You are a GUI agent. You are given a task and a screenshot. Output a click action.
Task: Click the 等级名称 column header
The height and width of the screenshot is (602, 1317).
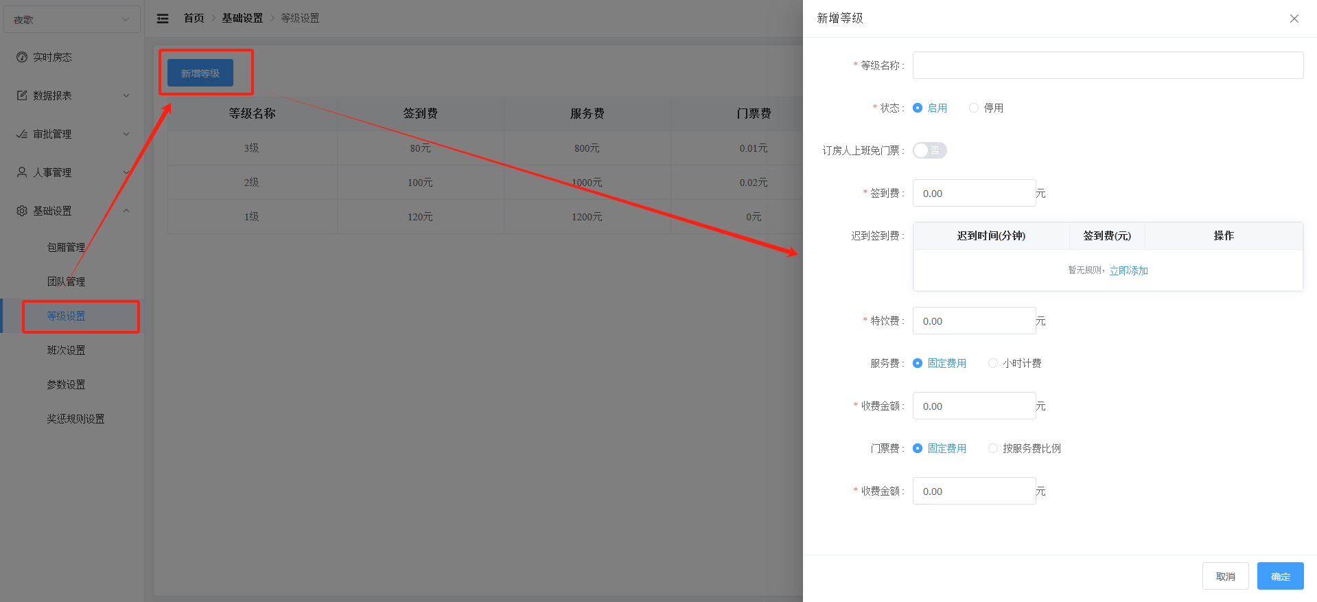pos(252,113)
